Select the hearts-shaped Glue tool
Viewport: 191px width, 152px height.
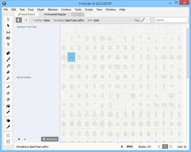(8, 121)
